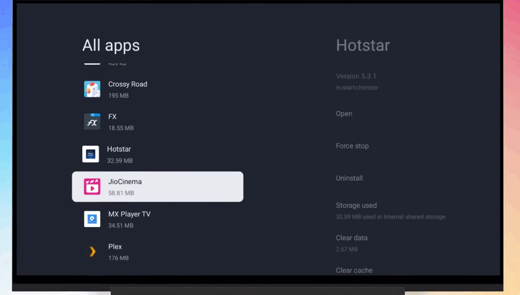Click the Hotstar app icon

click(91, 154)
